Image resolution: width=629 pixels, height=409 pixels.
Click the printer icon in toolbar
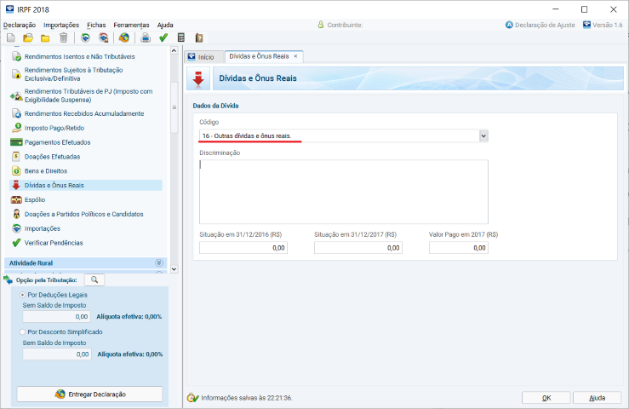click(145, 38)
